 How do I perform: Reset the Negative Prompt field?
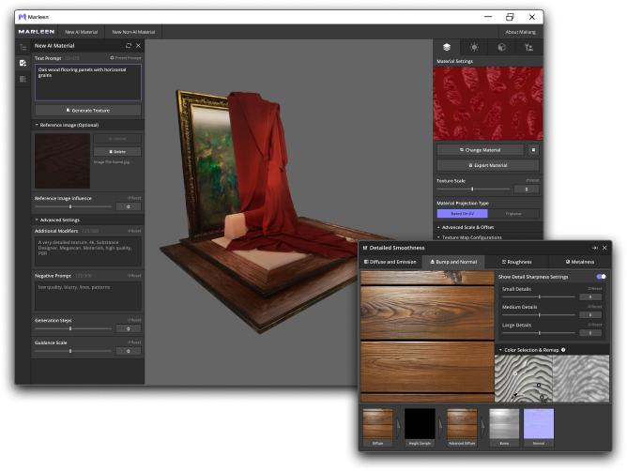tap(135, 276)
